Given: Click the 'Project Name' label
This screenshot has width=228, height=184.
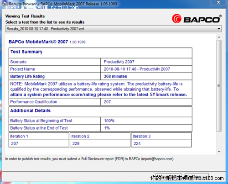Looking at the screenshot, I should pos(22,69).
